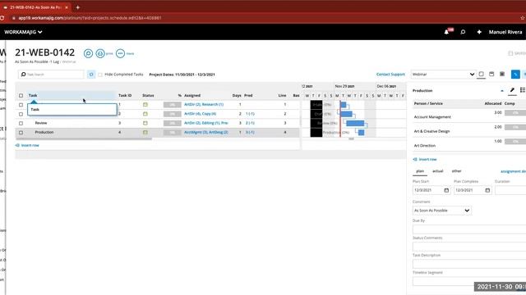Screen dimensions: 526x295
Task: Check the second task row checkbox
Action: tap(21, 114)
